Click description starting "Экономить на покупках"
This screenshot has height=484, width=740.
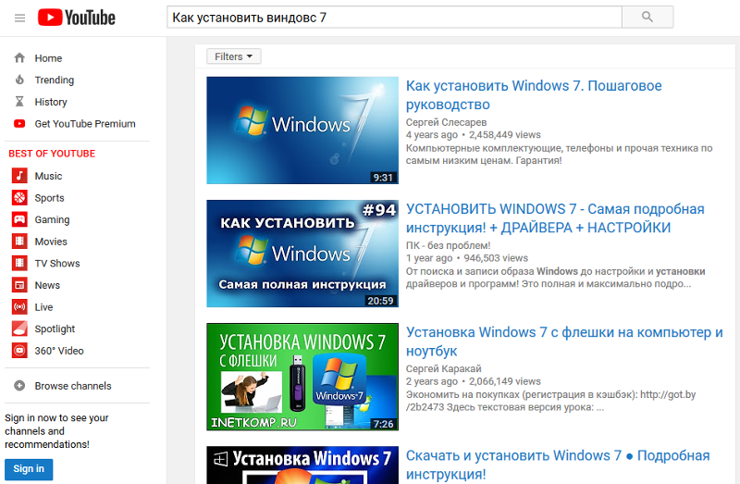tap(550, 401)
